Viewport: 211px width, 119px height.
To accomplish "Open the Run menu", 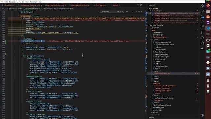I will [x=27, y=2].
